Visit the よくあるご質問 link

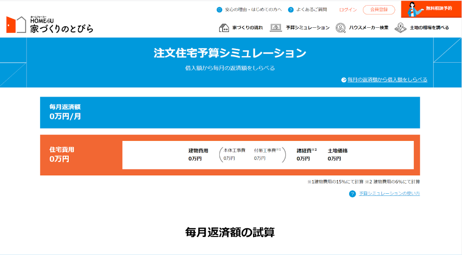[x=311, y=10]
